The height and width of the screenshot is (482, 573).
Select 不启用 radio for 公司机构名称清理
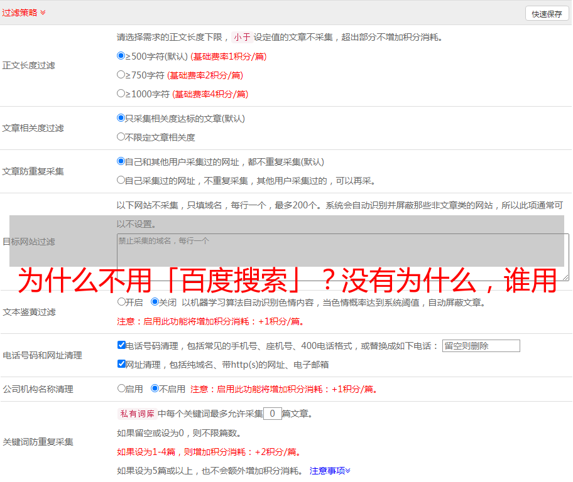point(155,388)
